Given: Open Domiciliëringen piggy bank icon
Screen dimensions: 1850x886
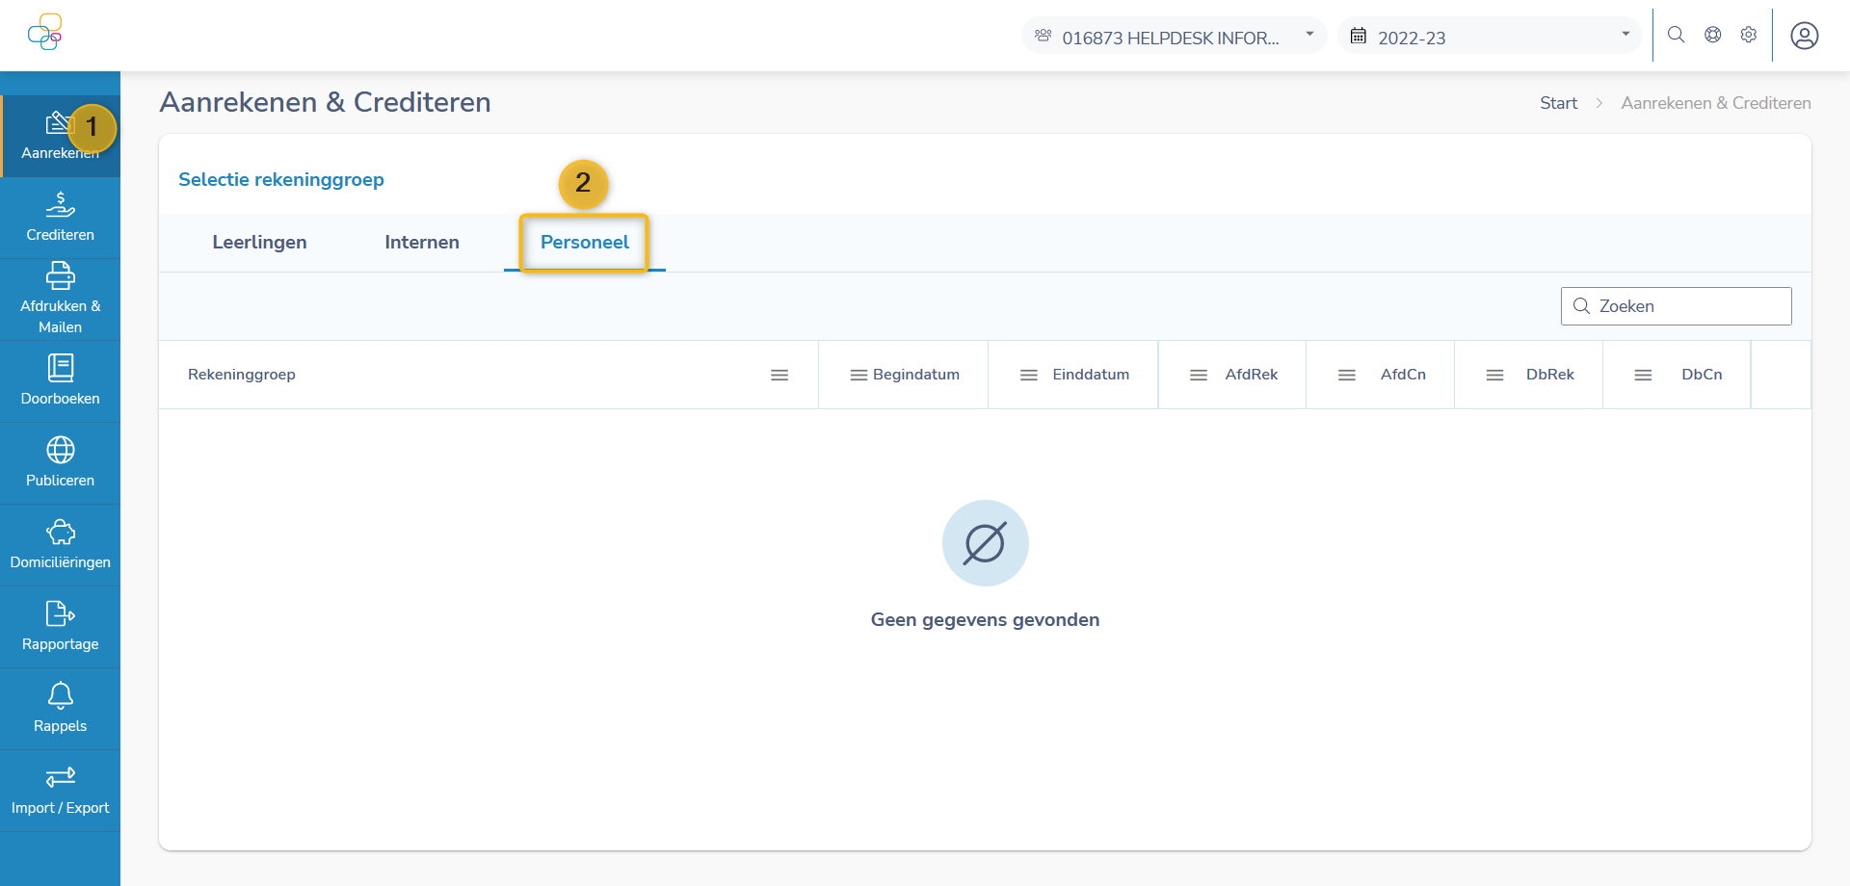Looking at the screenshot, I should (60, 533).
